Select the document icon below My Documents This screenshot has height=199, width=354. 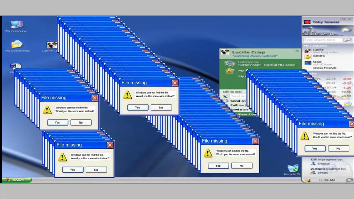(x=15, y=67)
